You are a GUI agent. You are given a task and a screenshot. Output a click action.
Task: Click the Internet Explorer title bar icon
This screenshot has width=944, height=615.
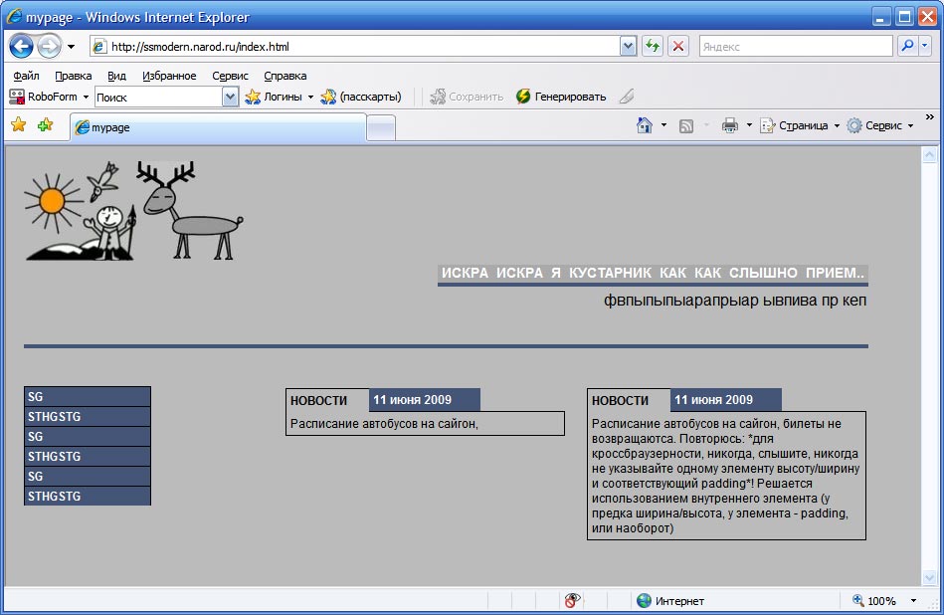point(14,16)
